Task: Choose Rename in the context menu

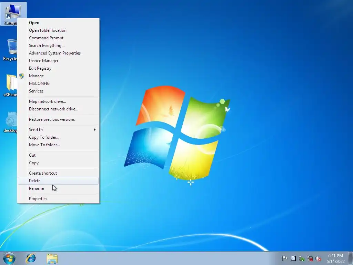Action: point(58,188)
